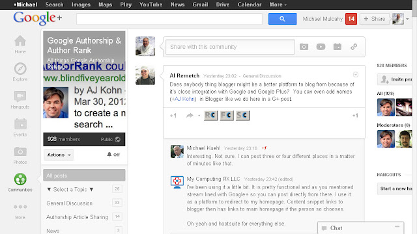Attach a photo using the camera icon
The width and height of the screenshot is (417, 234).
point(304,47)
